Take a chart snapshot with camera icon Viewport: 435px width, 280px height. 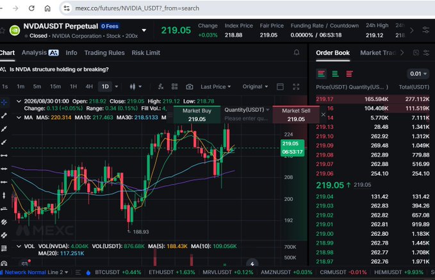[x=190, y=87]
